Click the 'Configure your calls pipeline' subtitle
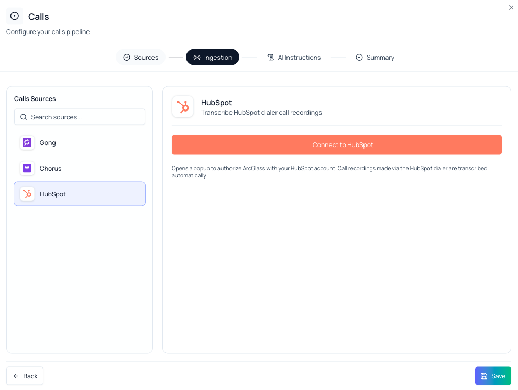 click(x=48, y=32)
